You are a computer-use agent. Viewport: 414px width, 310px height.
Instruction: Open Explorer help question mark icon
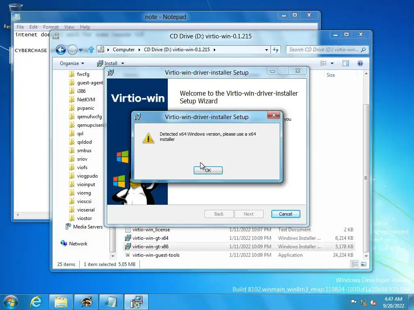(360, 63)
